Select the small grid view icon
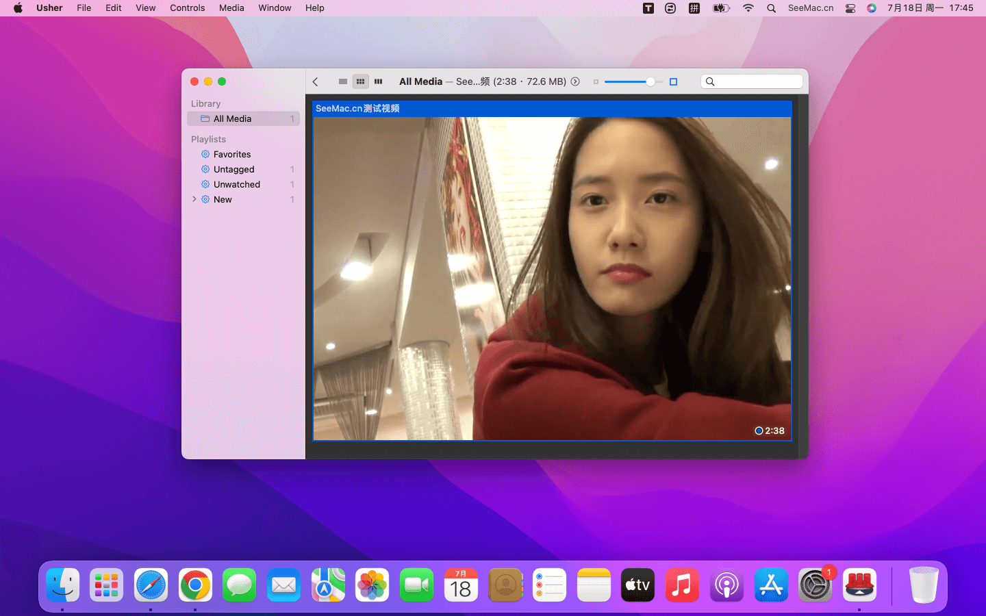The height and width of the screenshot is (616, 986). (360, 81)
